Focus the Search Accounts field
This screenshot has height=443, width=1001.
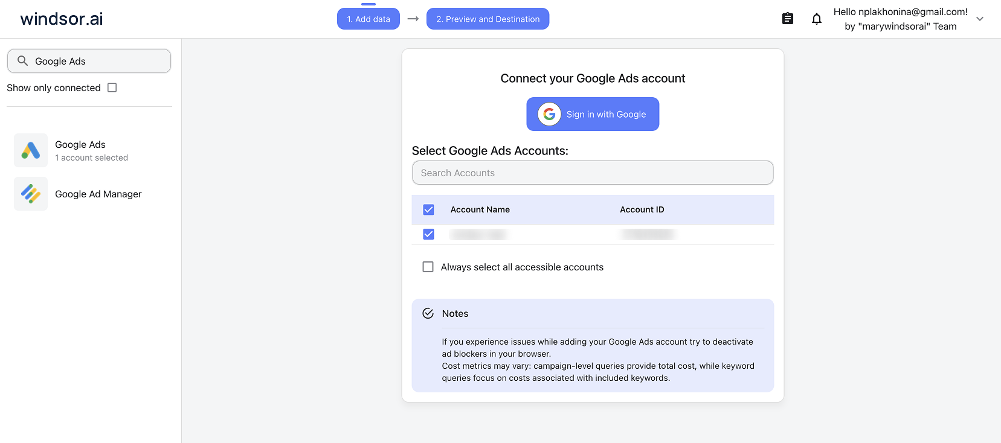click(x=593, y=173)
